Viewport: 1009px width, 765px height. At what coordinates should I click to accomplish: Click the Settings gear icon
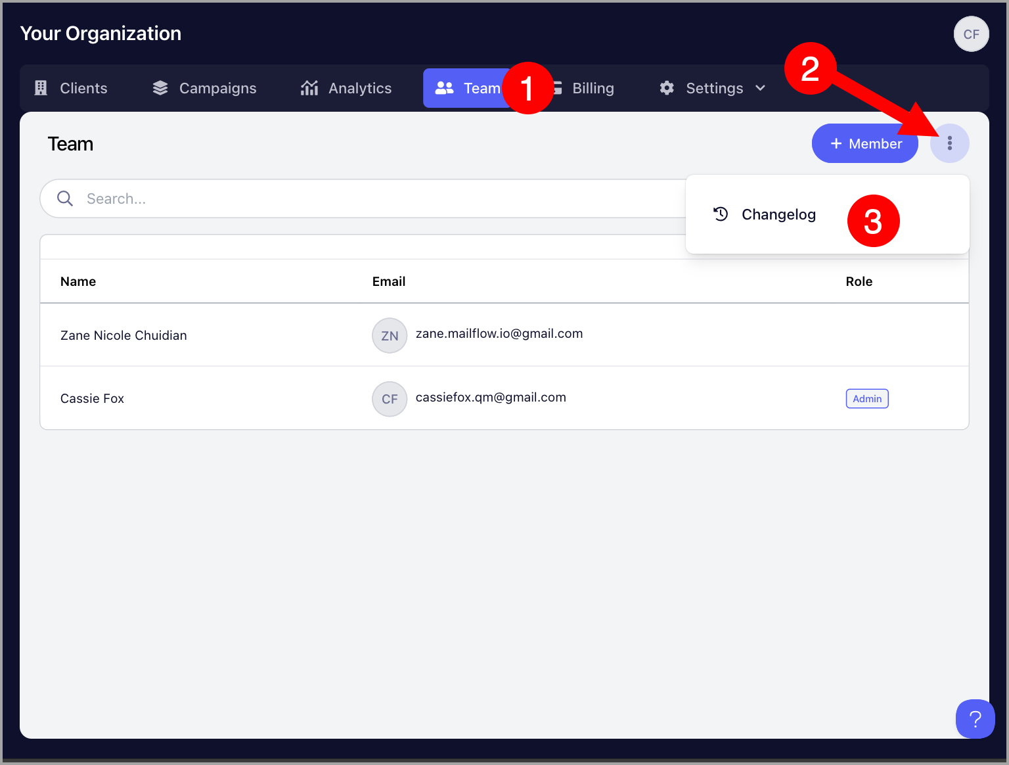[667, 88]
